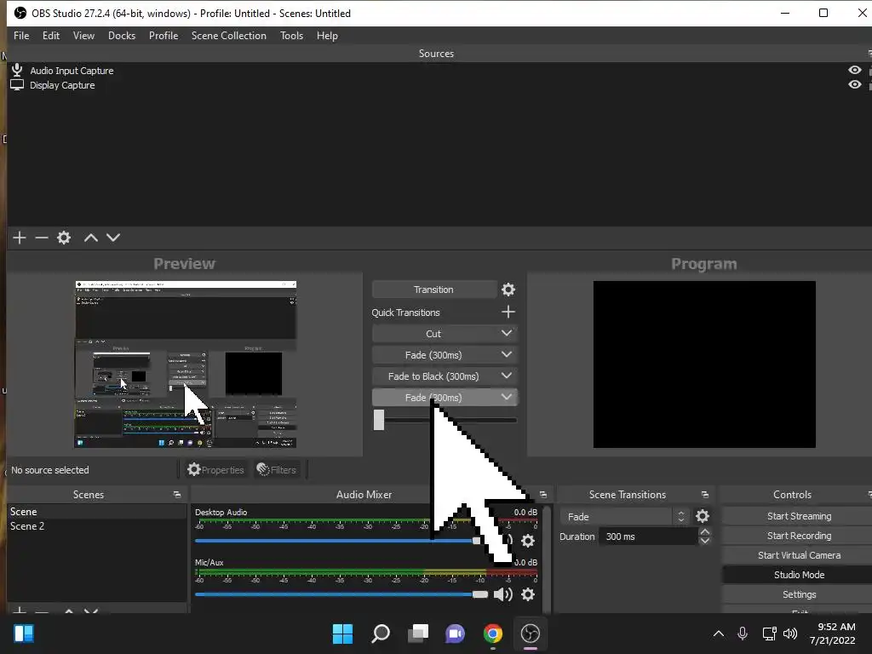The width and height of the screenshot is (872, 654).
Task: Open Windows taskbar search
Action: (x=381, y=634)
